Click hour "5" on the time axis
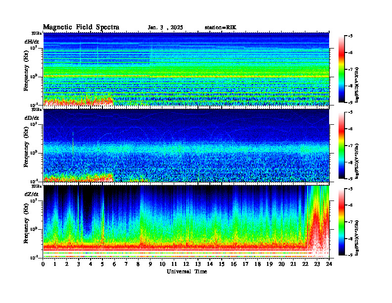The image size is (392, 303). pos(102,264)
